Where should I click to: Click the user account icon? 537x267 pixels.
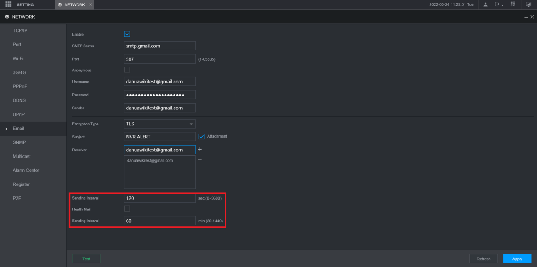(x=486, y=4)
